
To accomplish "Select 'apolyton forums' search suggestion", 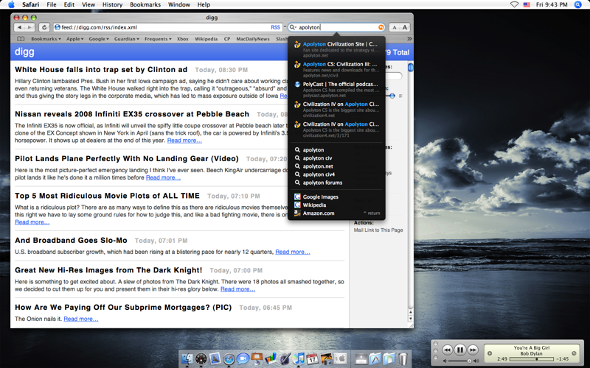I will coord(322,183).
